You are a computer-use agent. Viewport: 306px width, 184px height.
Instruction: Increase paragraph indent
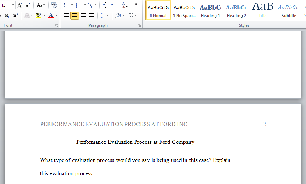[x=113, y=5]
